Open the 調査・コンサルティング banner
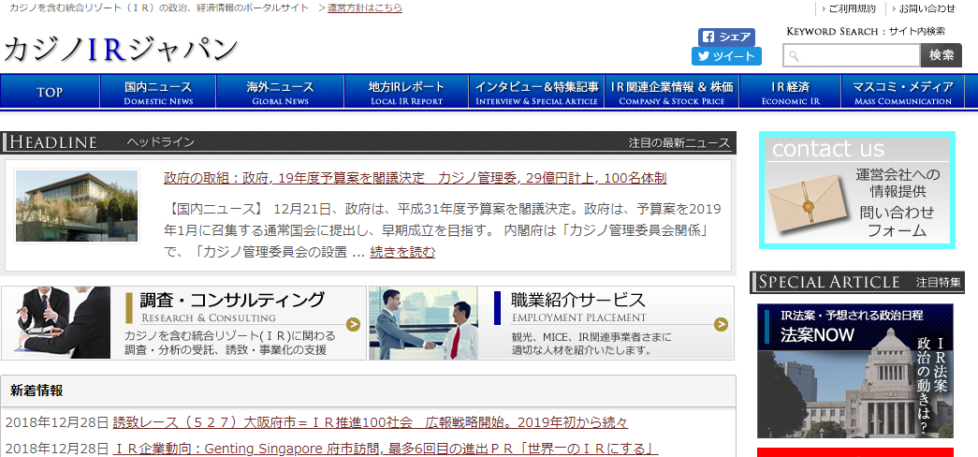This screenshot has width=978, height=457. point(184,323)
